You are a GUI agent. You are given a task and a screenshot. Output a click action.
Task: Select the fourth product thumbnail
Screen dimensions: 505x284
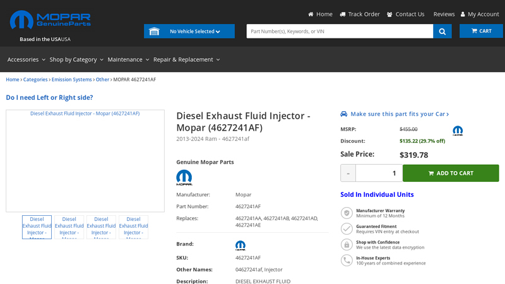tap(133, 227)
